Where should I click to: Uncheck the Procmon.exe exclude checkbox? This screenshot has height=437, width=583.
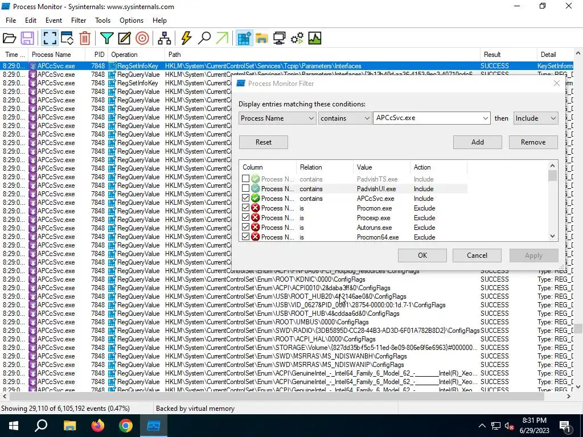pyautogui.click(x=245, y=208)
